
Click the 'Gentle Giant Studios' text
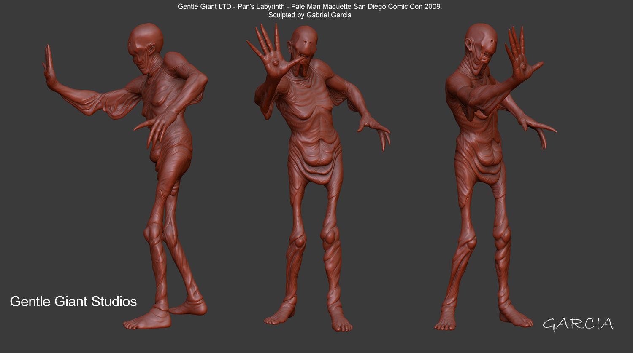[73, 302]
